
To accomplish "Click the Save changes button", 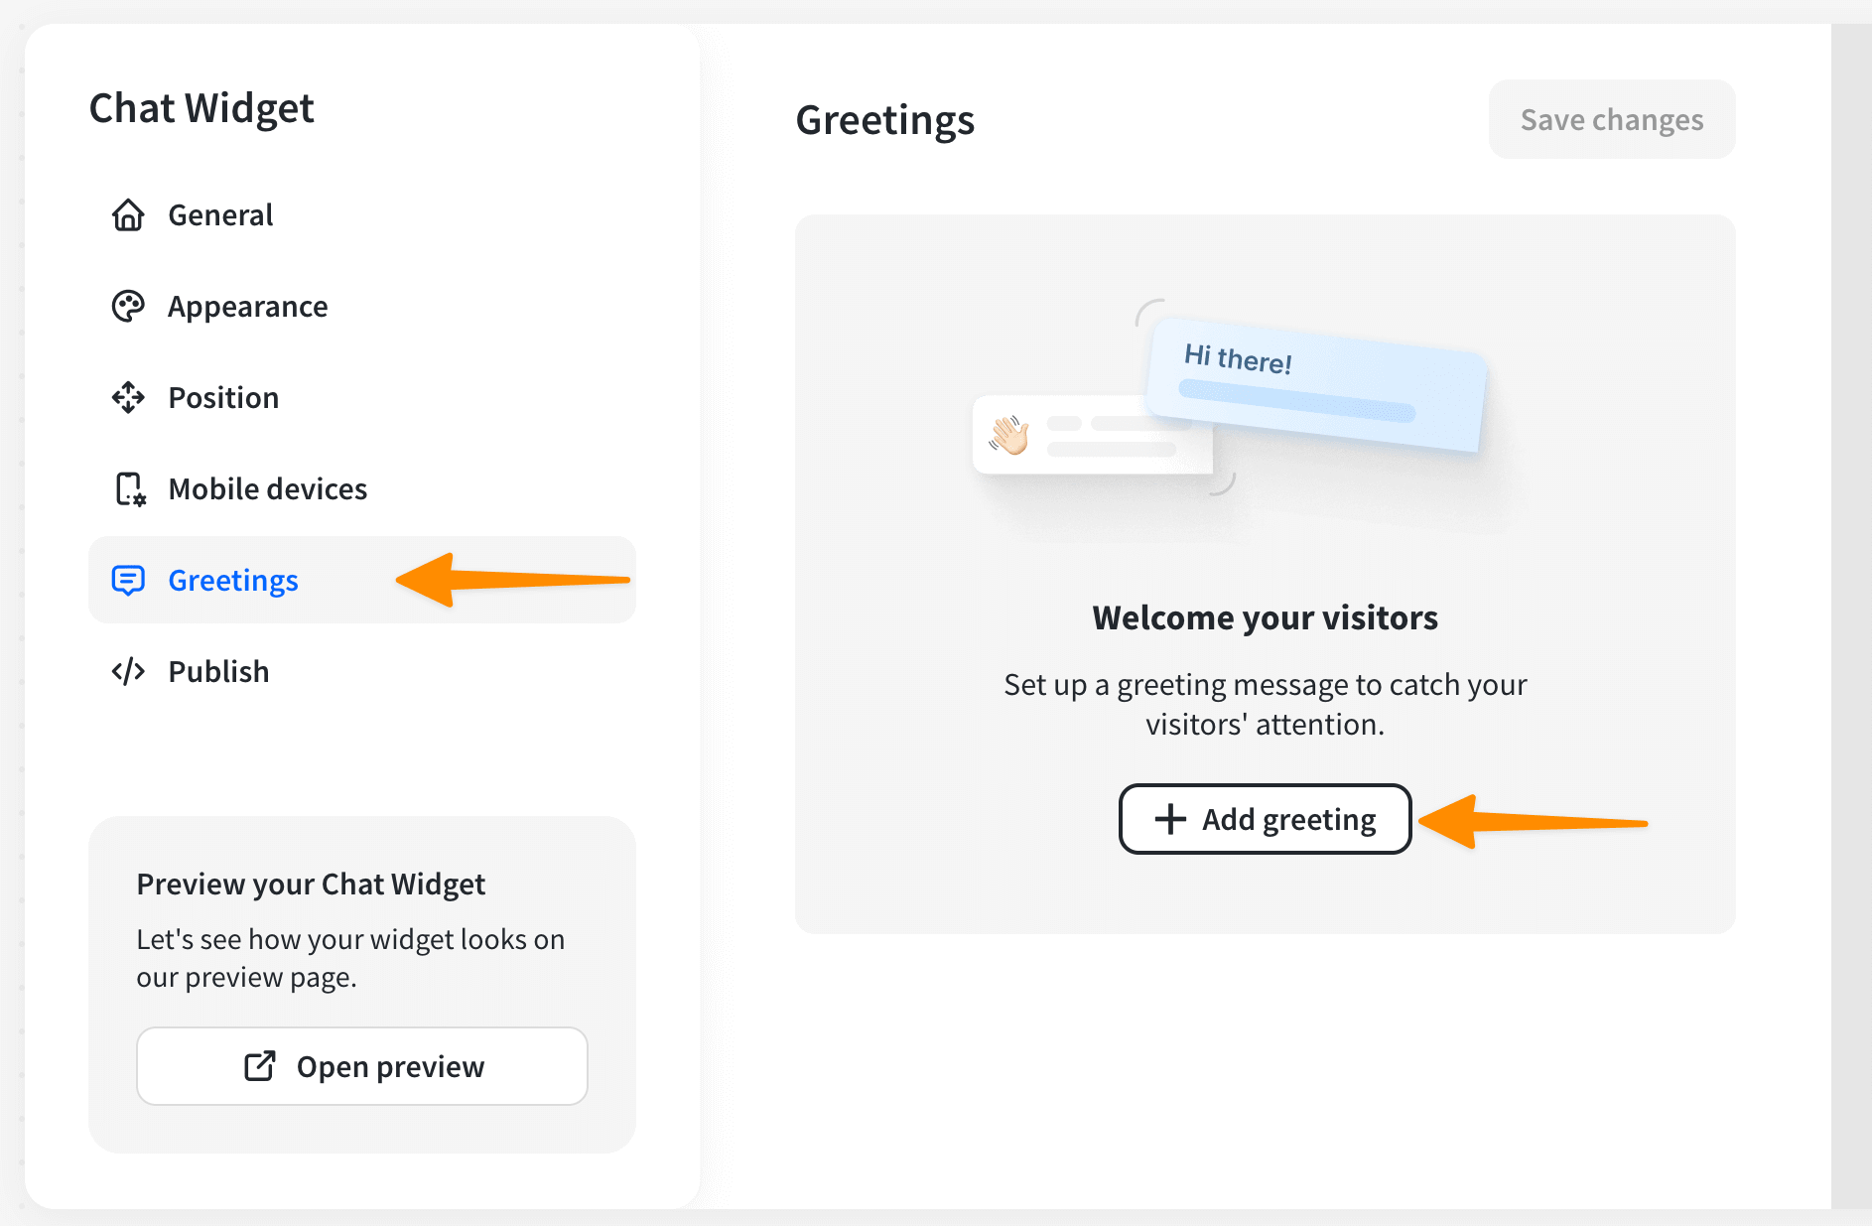I will [x=1611, y=119].
